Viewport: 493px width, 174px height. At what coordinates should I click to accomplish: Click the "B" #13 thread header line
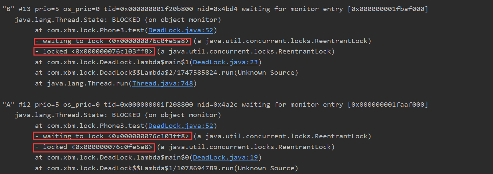[215, 9]
